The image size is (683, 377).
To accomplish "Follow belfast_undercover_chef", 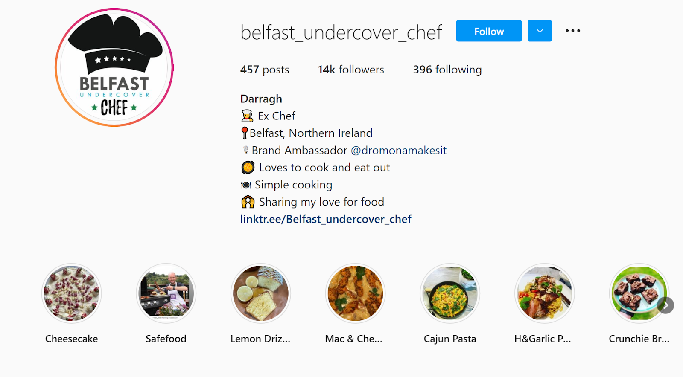I will [489, 31].
